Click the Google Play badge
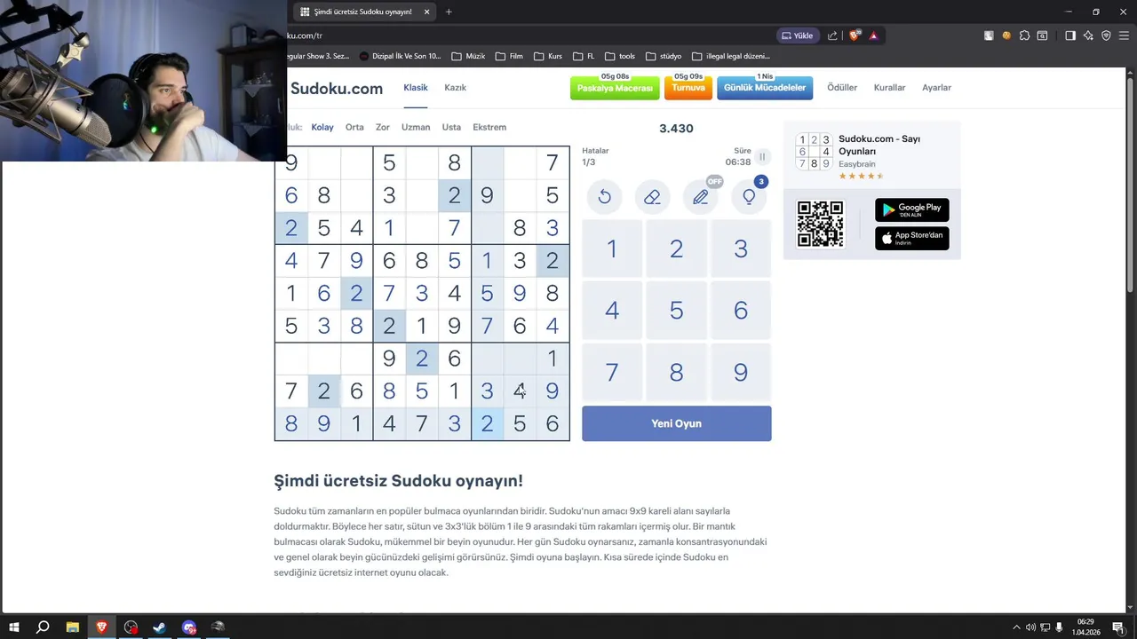 [912, 209]
